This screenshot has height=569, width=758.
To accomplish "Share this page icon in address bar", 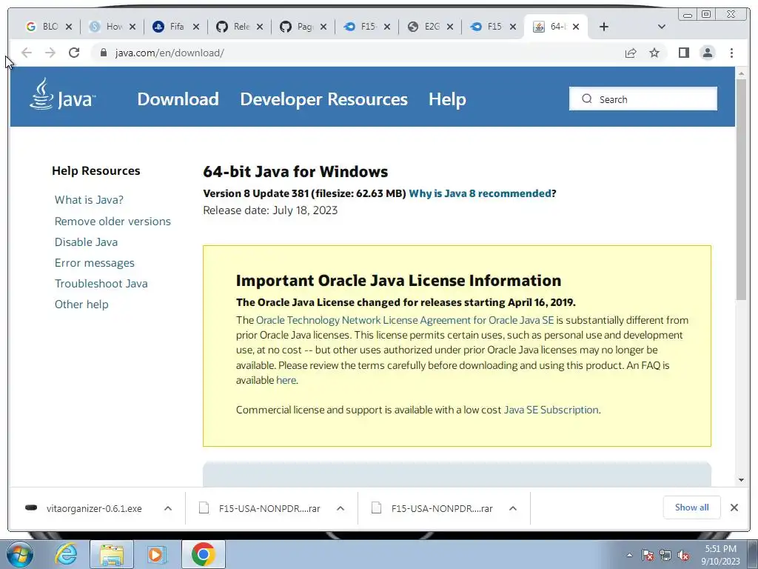I will [631, 53].
